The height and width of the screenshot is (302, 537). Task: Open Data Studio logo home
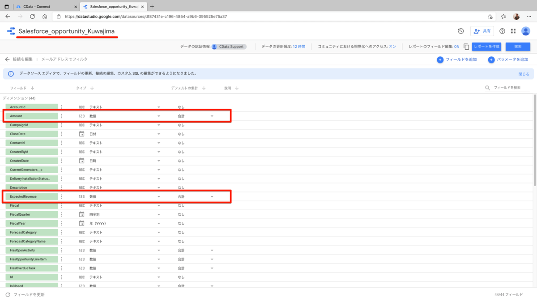pos(10,31)
